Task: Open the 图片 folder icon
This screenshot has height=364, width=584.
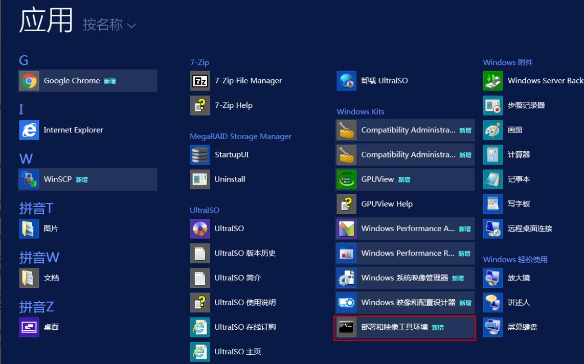Action: pos(29,229)
